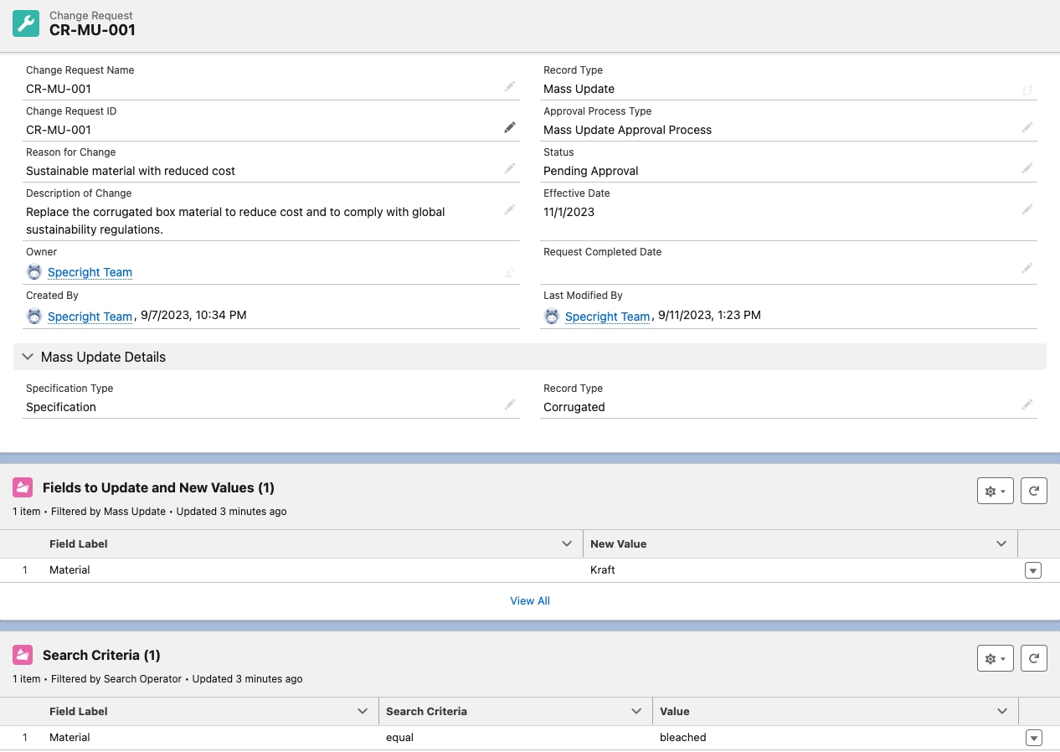Click the bleached value cell

[x=683, y=737]
